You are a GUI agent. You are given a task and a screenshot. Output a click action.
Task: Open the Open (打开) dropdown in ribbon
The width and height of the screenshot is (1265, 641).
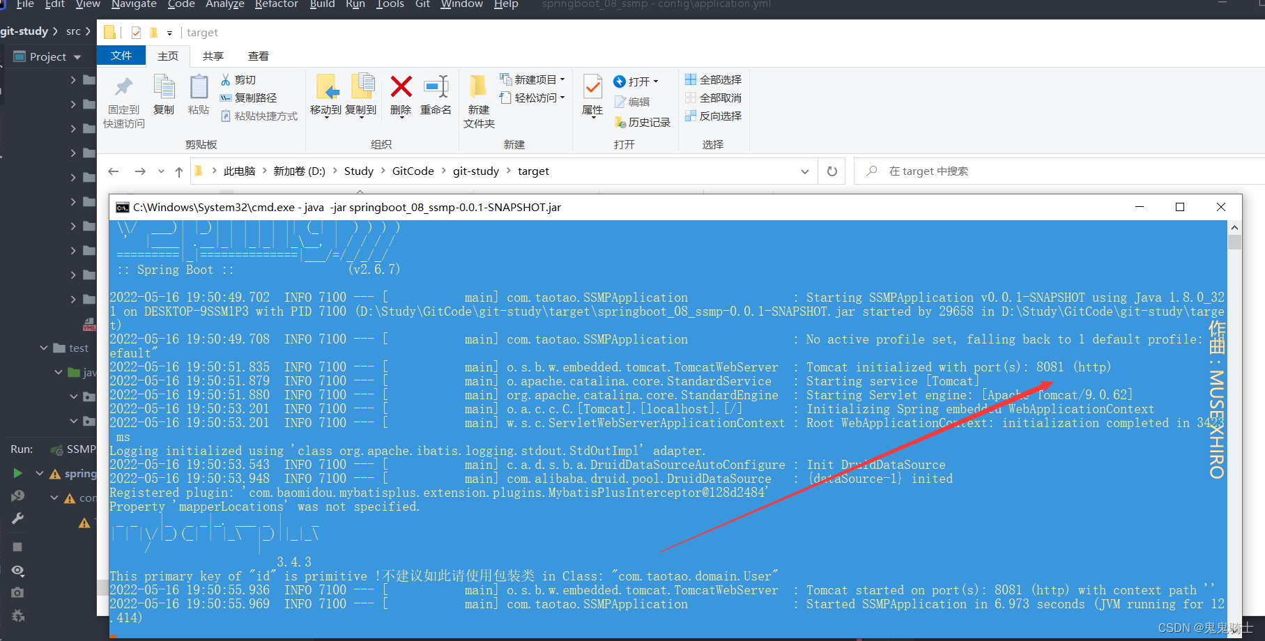[x=636, y=82]
